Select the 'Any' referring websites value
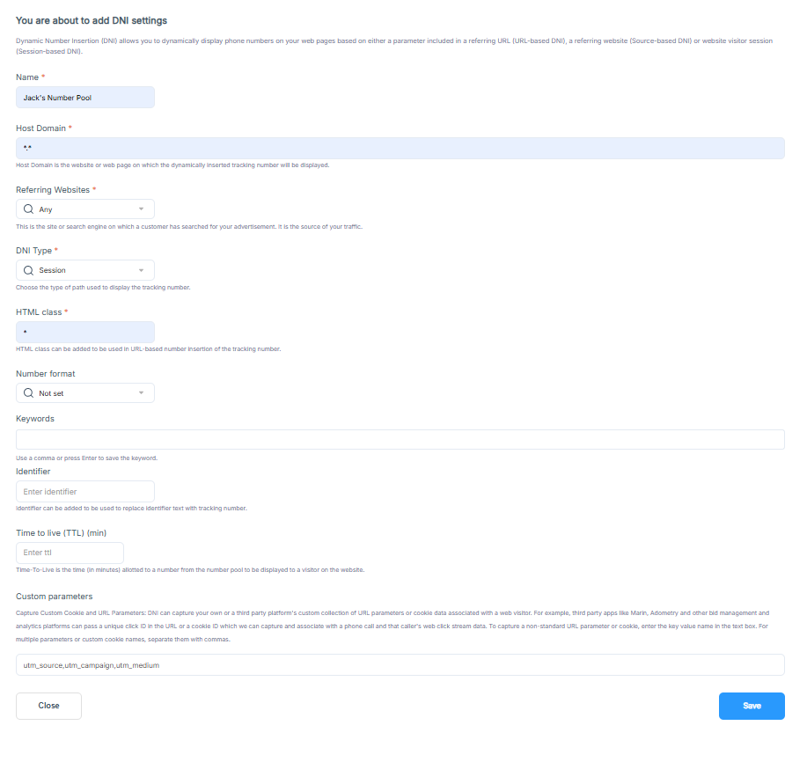The image size is (807, 762). point(46,209)
